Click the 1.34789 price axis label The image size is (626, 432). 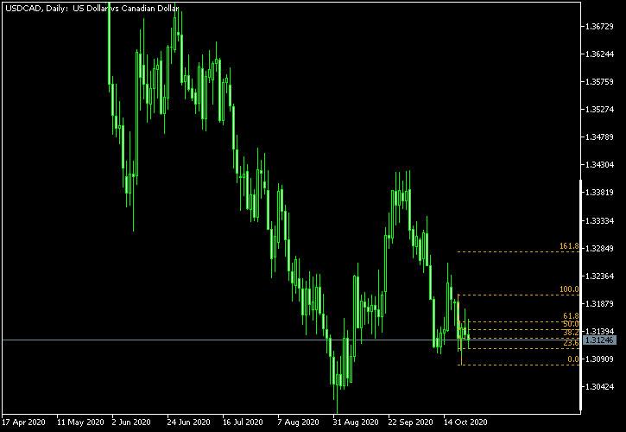[x=599, y=137]
